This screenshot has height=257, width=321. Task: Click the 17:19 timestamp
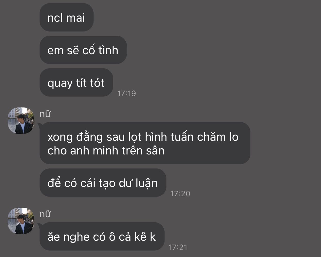point(126,93)
